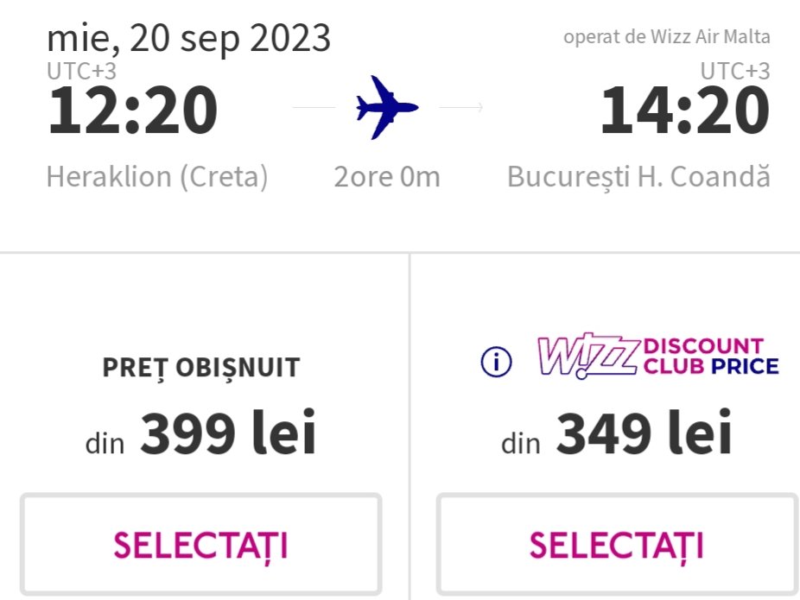Select the Wizz Discount Club fare button
This screenshot has height=600, width=800.
617,544
